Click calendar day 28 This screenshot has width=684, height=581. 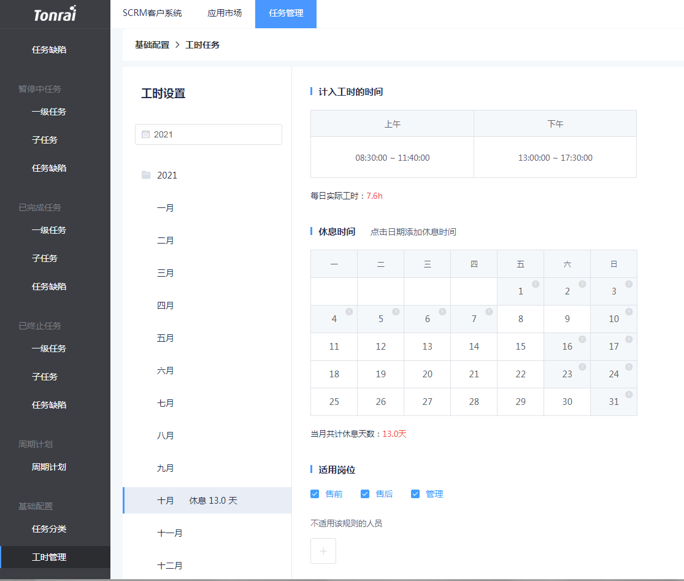click(x=474, y=402)
